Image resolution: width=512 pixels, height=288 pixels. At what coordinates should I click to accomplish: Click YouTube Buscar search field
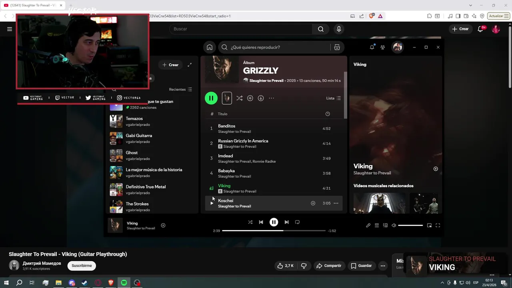[241, 29]
